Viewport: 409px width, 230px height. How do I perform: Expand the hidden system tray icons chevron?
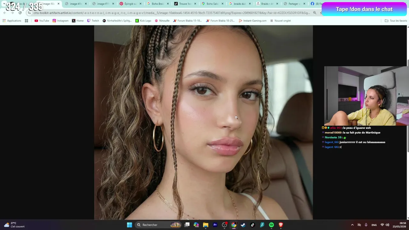point(352,225)
